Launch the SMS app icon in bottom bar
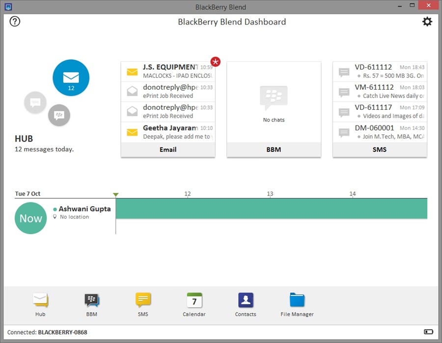 click(143, 300)
